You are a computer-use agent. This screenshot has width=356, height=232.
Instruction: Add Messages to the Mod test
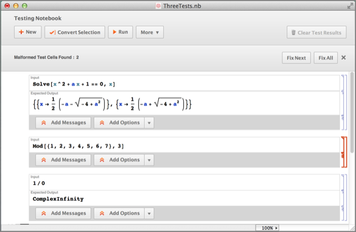[x=63, y=160]
